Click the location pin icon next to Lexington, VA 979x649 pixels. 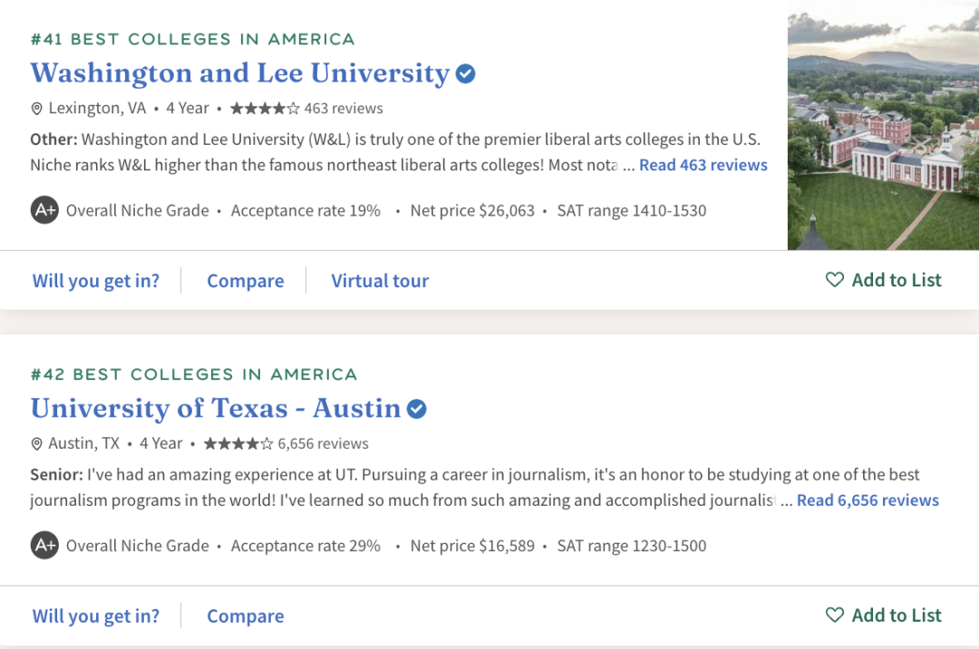pyautogui.click(x=37, y=109)
